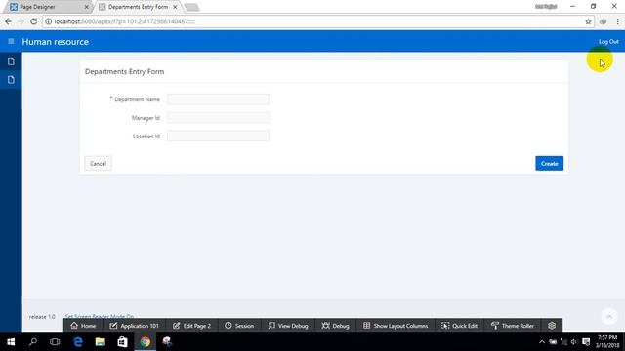Choose Edit Page 2 in the developer toolbar

(x=191, y=326)
